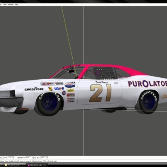Switch to the 3DSimEd taskbar window
Image resolution: width=167 pixels, height=167 pixels.
(x=37, y=165)
